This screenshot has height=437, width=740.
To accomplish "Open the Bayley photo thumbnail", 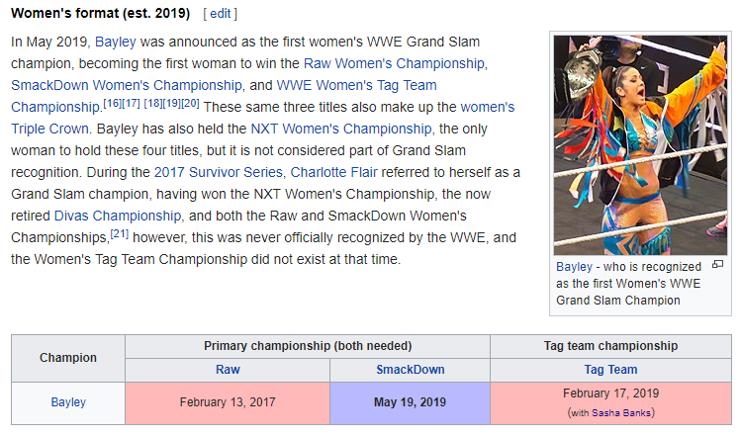I will point(640,145).
